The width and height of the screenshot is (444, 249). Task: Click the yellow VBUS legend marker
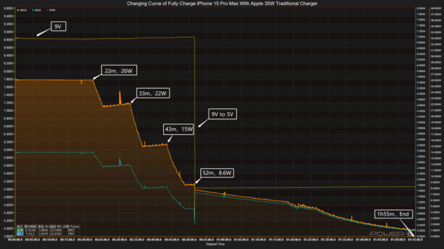[18, 10]
